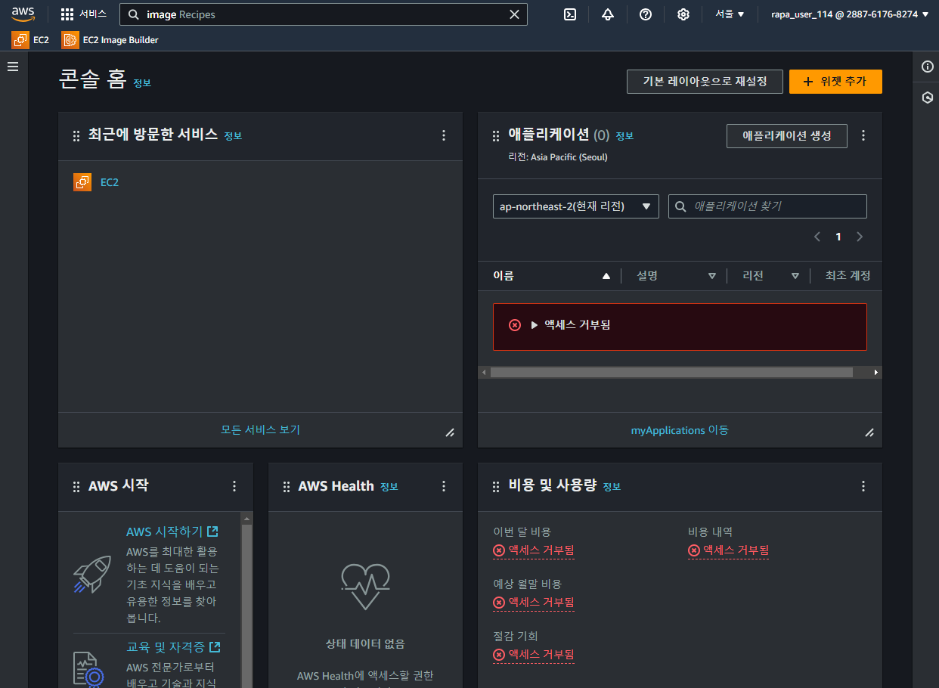Open the AWS Health Info link
939x688 pixels.
click(389, 487)
